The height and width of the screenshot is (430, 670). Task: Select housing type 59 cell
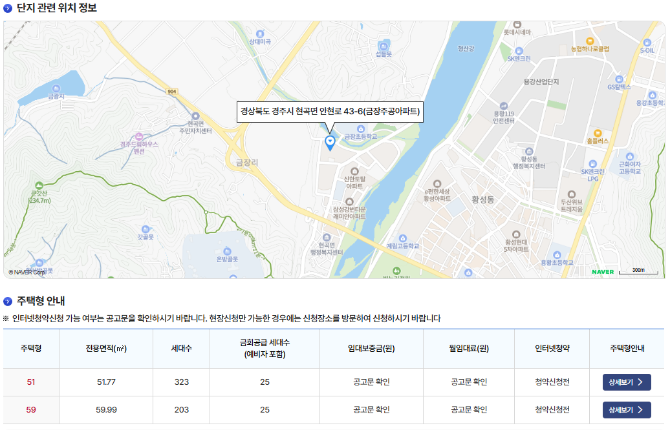click(31, 410)
